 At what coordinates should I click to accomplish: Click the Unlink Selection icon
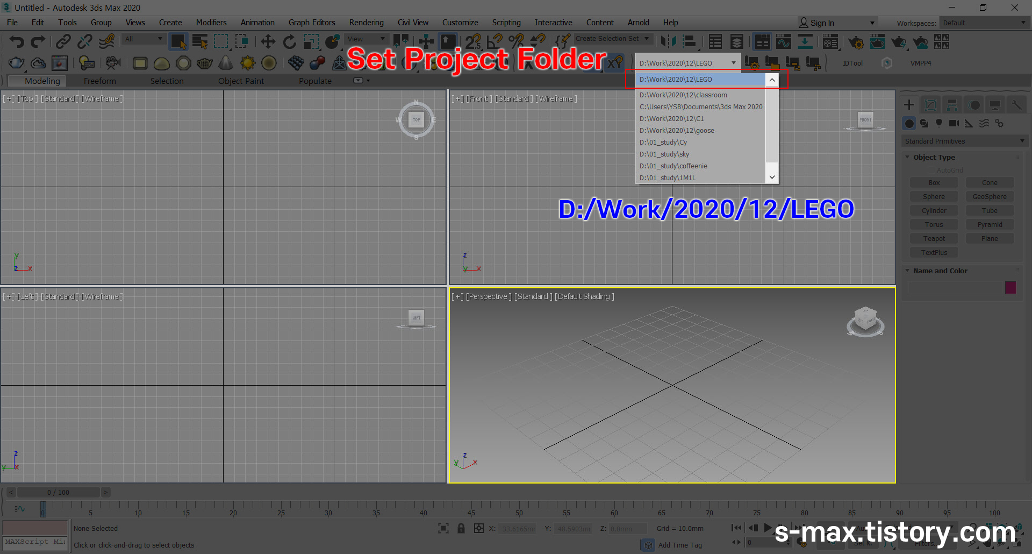tap(85, 41)
